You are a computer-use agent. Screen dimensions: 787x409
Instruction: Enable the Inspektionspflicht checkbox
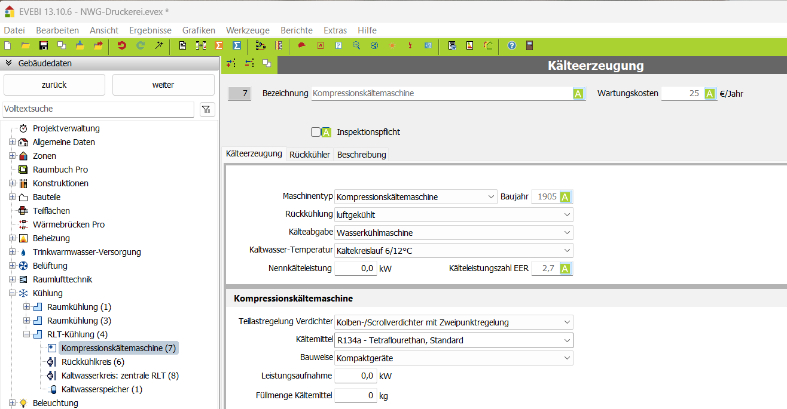pyautogui.click(x=316, y=132)
